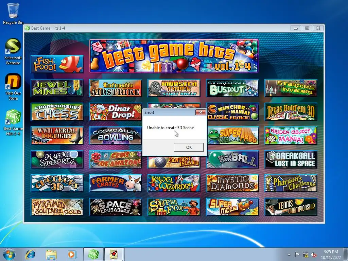Click muted volume tray icon

tap(314, 255)
